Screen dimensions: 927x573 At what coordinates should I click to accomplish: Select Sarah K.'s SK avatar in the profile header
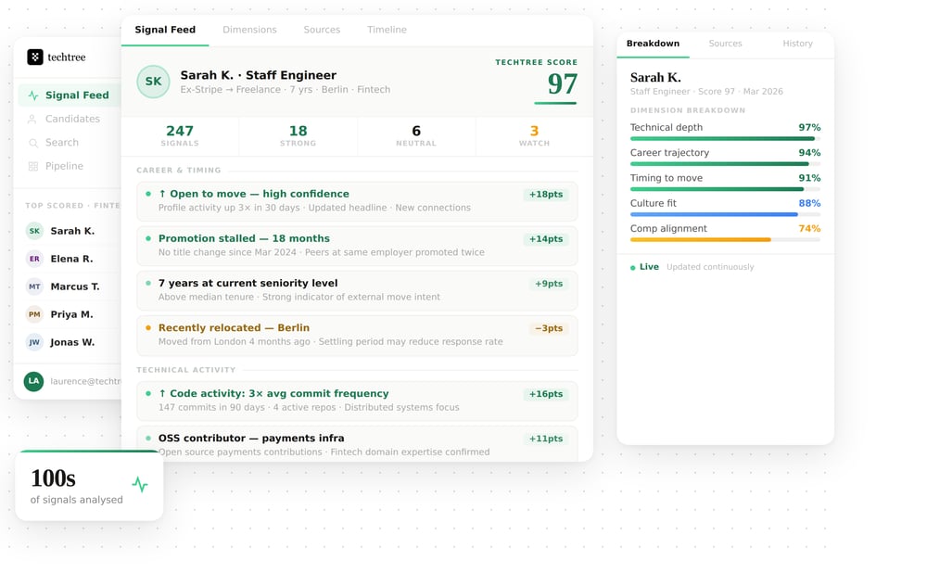153,82
